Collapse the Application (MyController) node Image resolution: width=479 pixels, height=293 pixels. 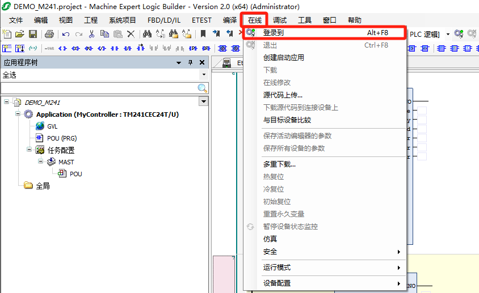point(18,114)
